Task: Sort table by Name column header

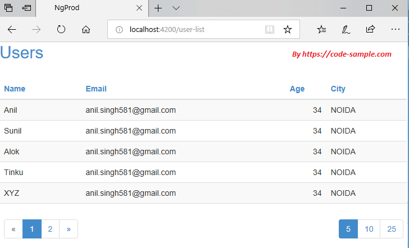Action: [15, 89]
